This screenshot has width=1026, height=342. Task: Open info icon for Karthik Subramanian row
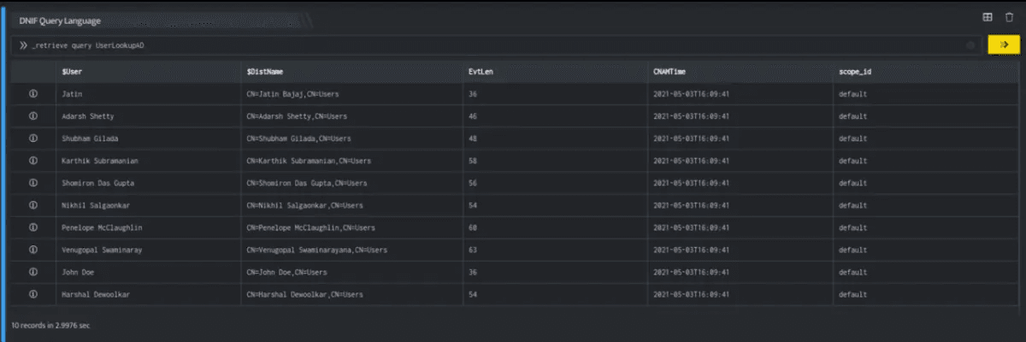(x=33, y=160)
